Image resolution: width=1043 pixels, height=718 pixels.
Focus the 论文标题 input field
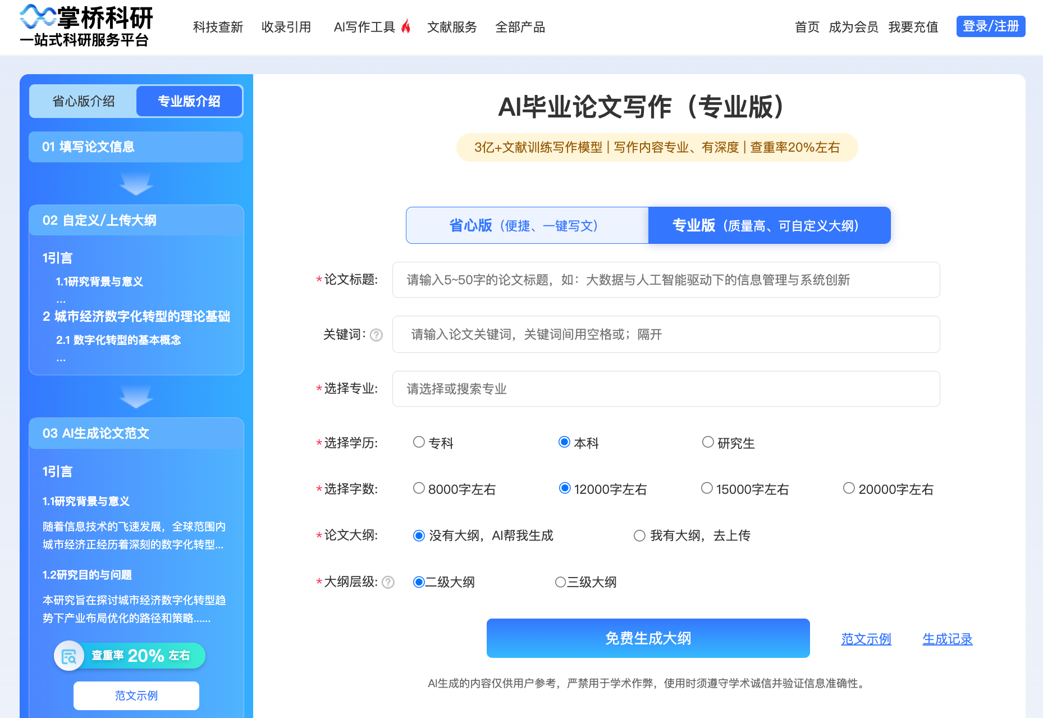click(x=666, y=280)
